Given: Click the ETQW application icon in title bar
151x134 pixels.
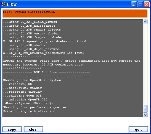Looking at the screenshot, I should coord(4,4).
